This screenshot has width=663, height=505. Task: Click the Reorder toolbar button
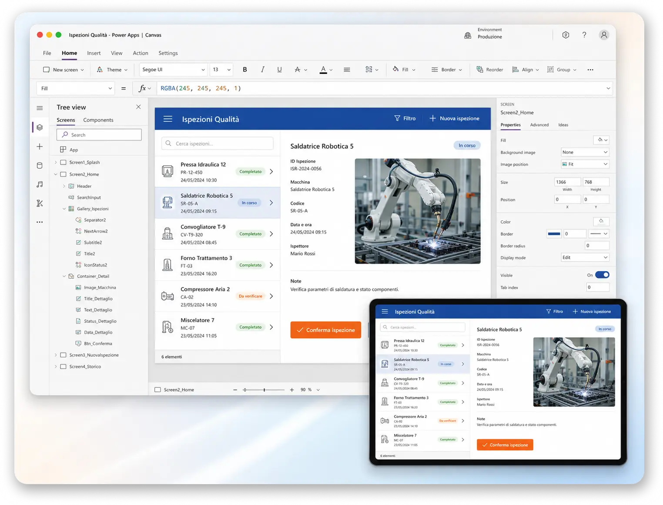[x=490, y=70]
